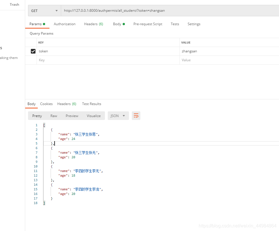
Task: Open the response Headers (6) tab
Action: 67,104
